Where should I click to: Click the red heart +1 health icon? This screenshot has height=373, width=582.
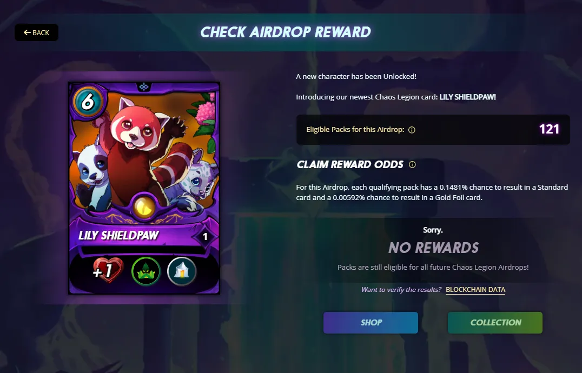[108, 270]
